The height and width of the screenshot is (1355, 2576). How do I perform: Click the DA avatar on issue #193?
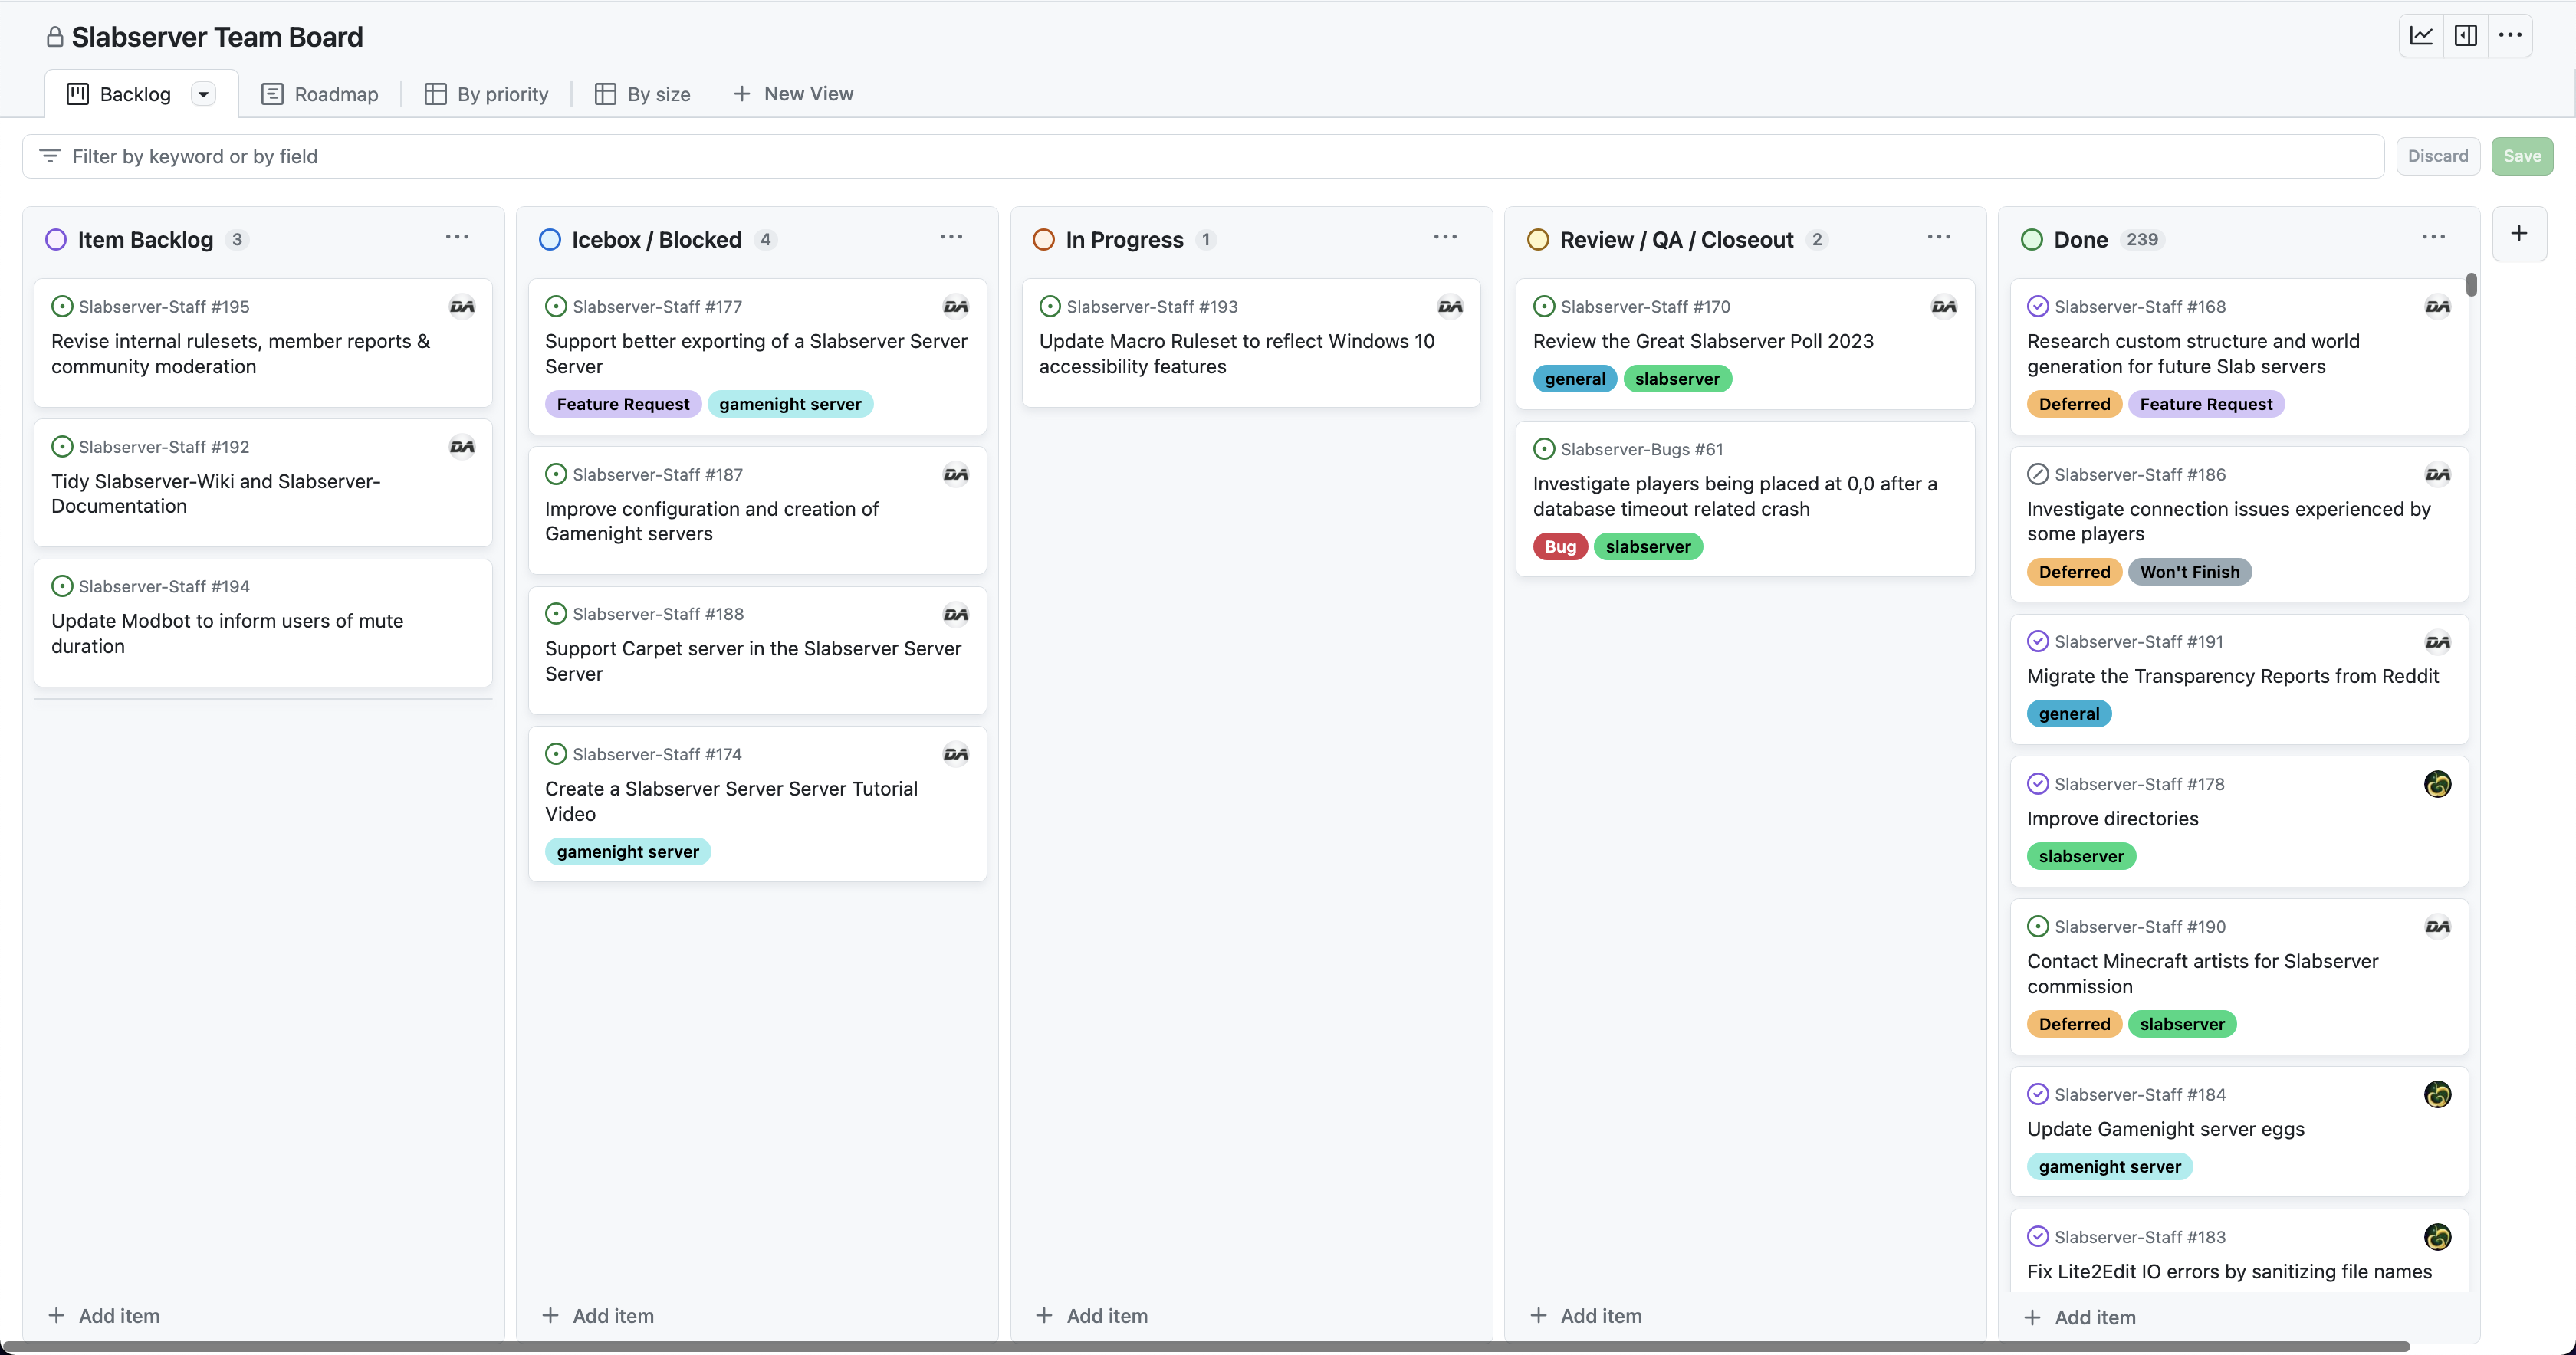[1449, 306]
